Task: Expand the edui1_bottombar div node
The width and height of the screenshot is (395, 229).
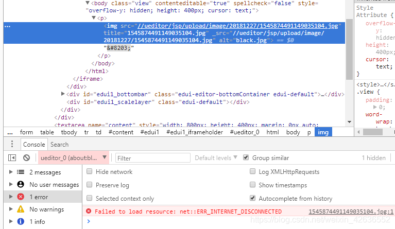Action: click(63, 94)
